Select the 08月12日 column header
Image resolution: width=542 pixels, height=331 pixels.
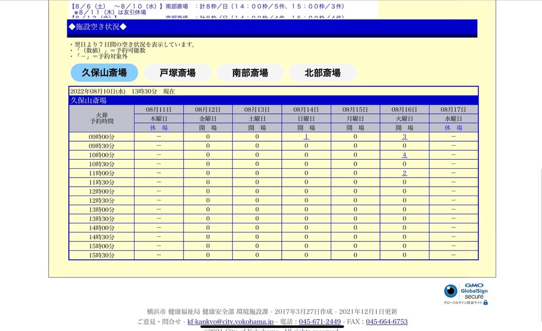click(x=207, y=110)
